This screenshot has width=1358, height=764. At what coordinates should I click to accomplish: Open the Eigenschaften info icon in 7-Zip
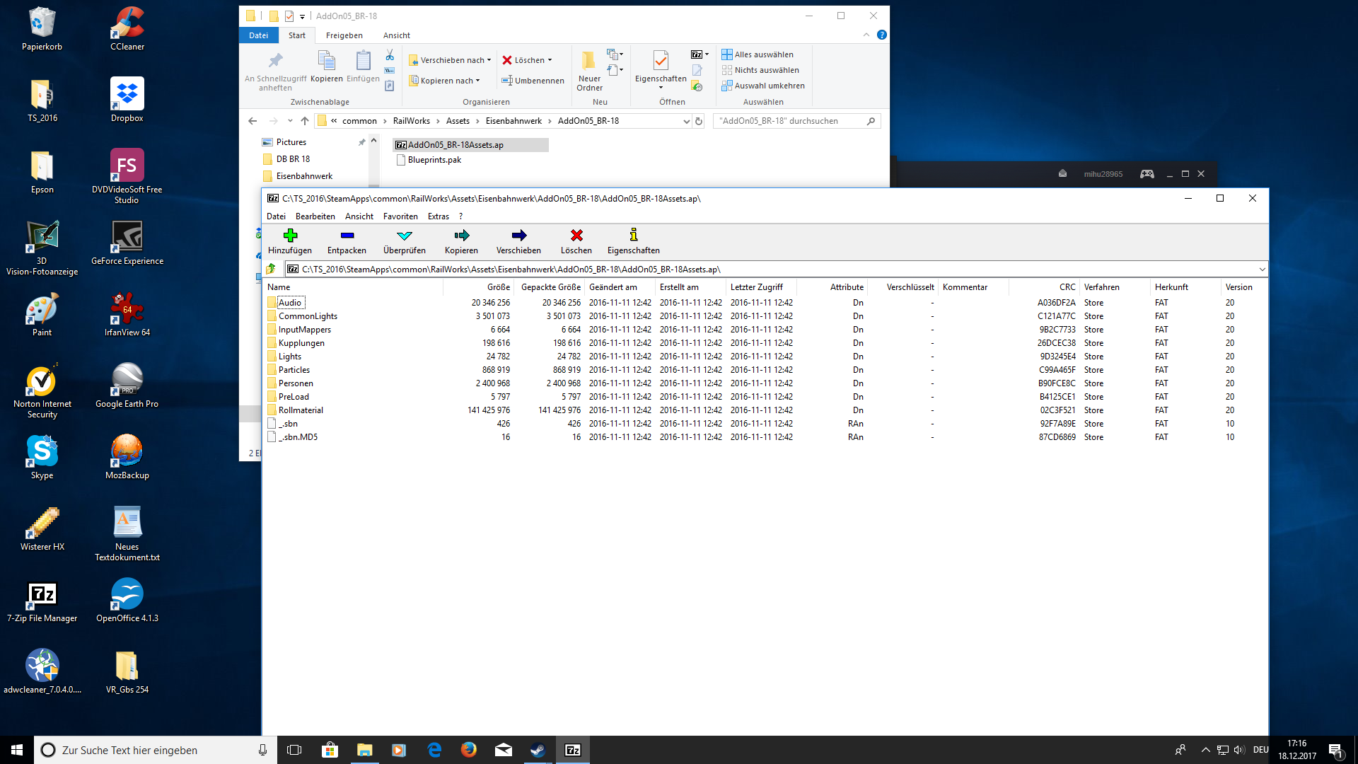click(x=633, y=236)
